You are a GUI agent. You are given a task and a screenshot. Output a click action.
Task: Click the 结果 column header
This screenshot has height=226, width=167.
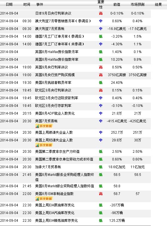158,5
